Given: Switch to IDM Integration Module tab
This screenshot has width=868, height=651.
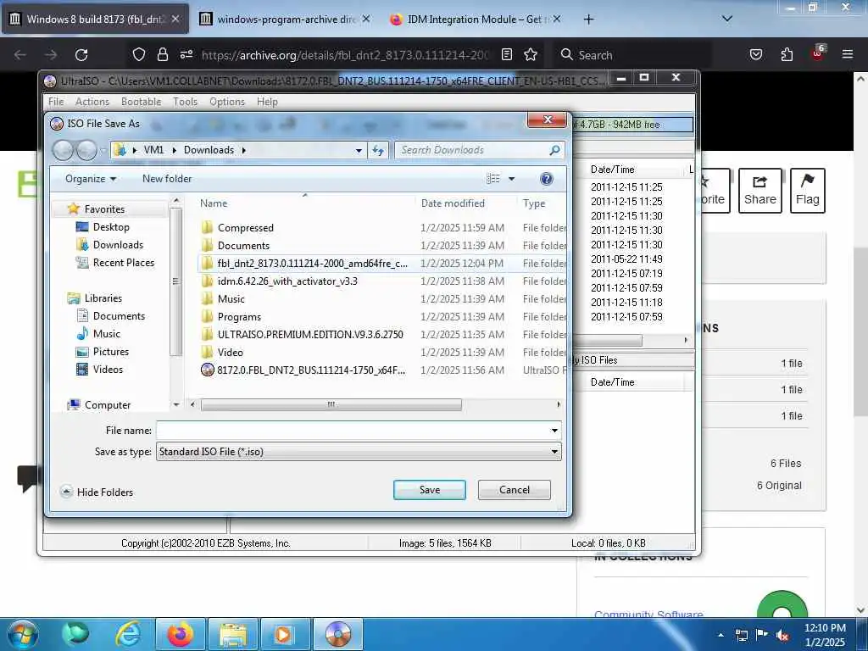Looking at the screenshot, I should click(x=475, y=19).
